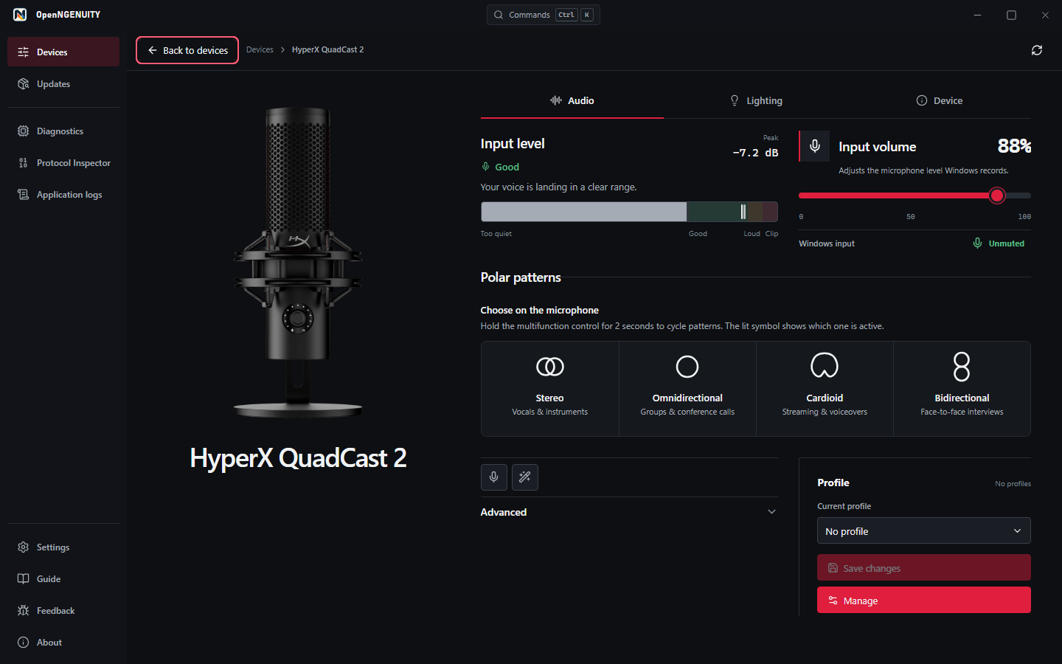The width and height of the screenshot is (1062, 664).
Task: Click the 'Choose on the microphone' heading
Action: (x=540, y=311)
